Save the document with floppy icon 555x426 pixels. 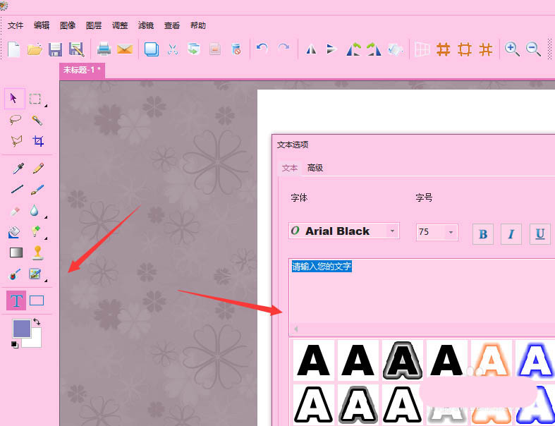(56, 49)
